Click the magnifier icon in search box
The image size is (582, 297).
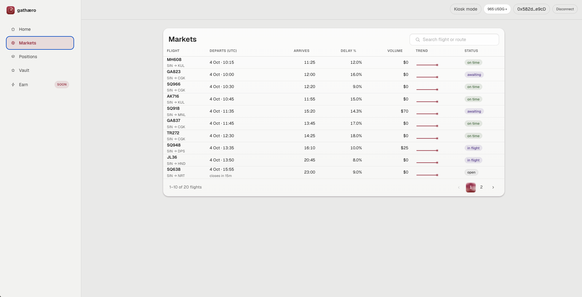coord(418,39)
